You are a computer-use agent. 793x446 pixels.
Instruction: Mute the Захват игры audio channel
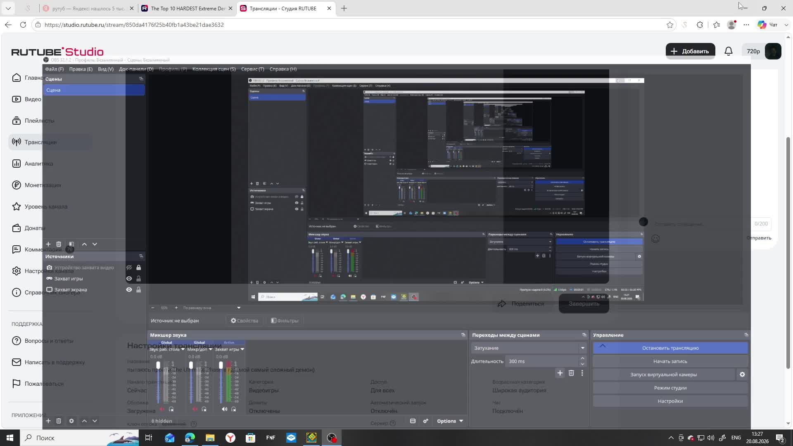click(x=224, y=409)
